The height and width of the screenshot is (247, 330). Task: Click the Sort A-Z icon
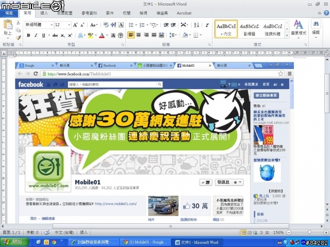point(196,25)
